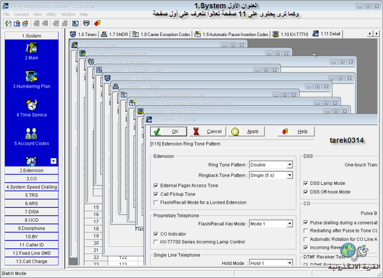The width and height of the screenshot is (383, 278).
Task: Open the 7.DISA sidebar section
Action: coord(32,212)
